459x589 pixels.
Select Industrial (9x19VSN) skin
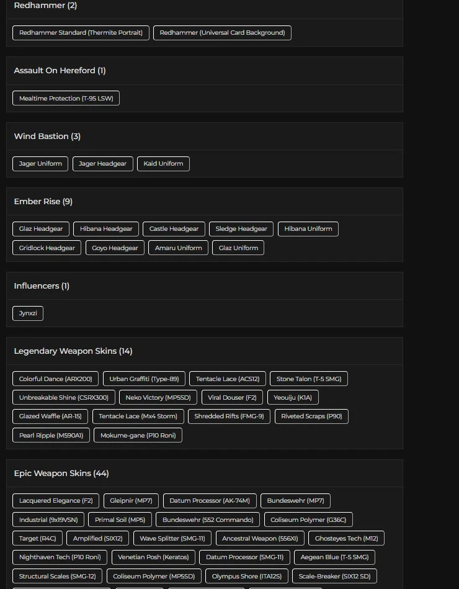coord(48,520)
